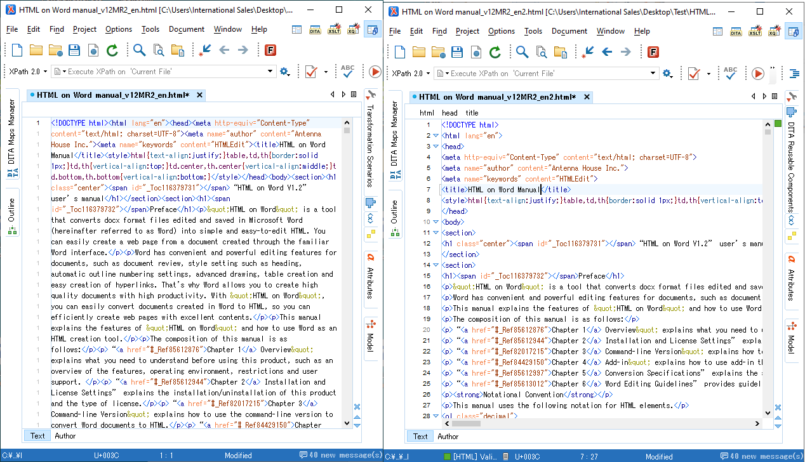Click 'title' breadcrumb in right window

click(472, 113)
